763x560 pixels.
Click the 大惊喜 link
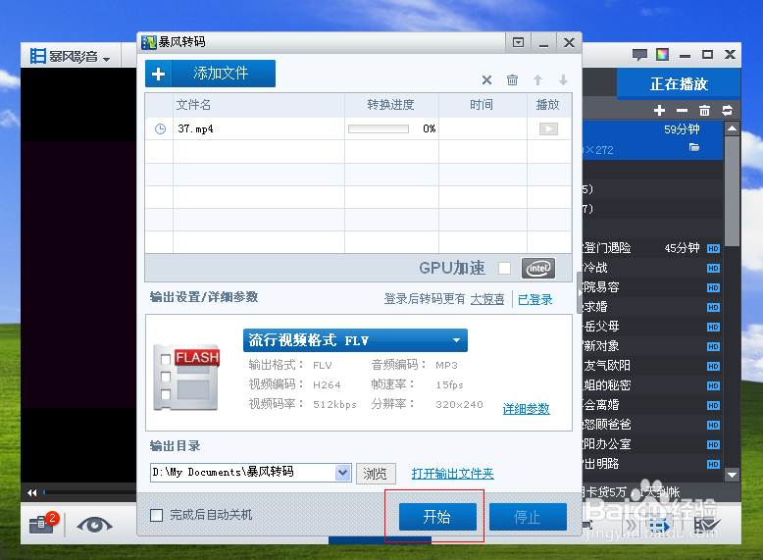pos(487,299)
